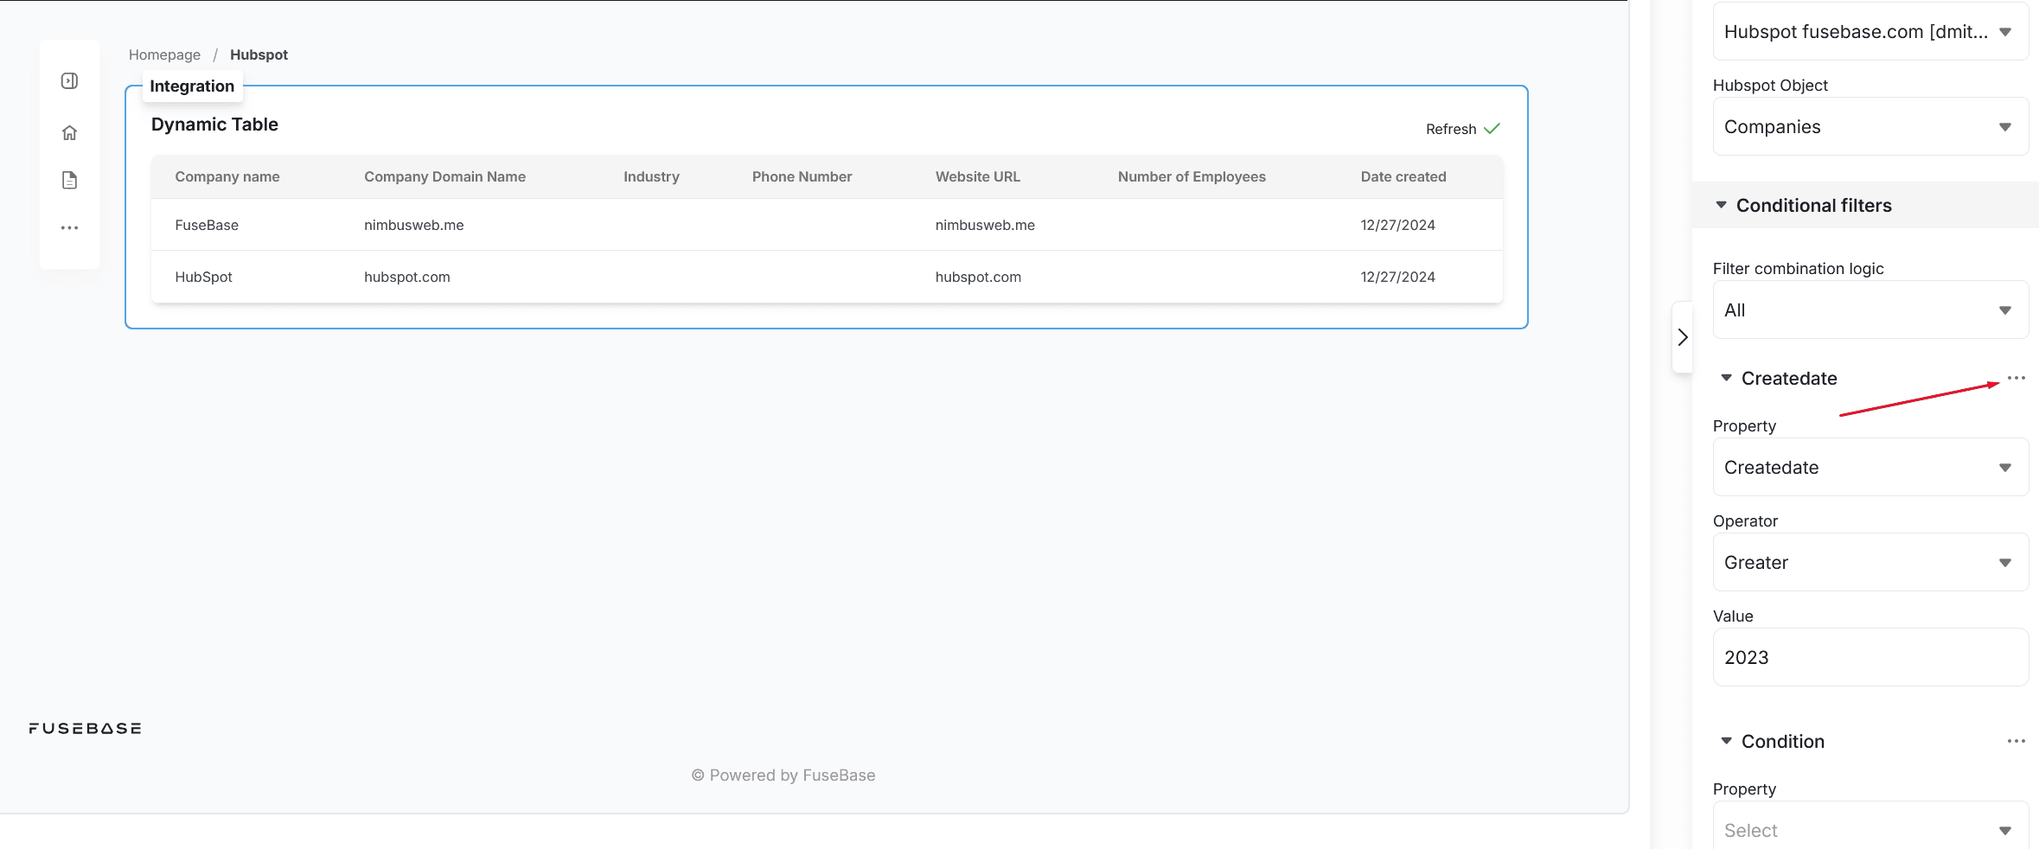Click the Hubspot breadcrumb
Image resolution: width=2039 pixels, height=849 pixels.
[x=259, y=54]
